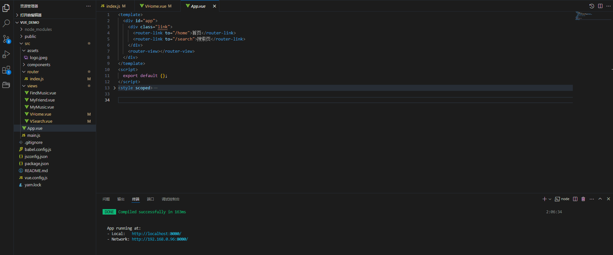Open Source Control view with badge 3
Image resolution: width=613 pixels, height=255 pixels.
click(x=6, y=39)
